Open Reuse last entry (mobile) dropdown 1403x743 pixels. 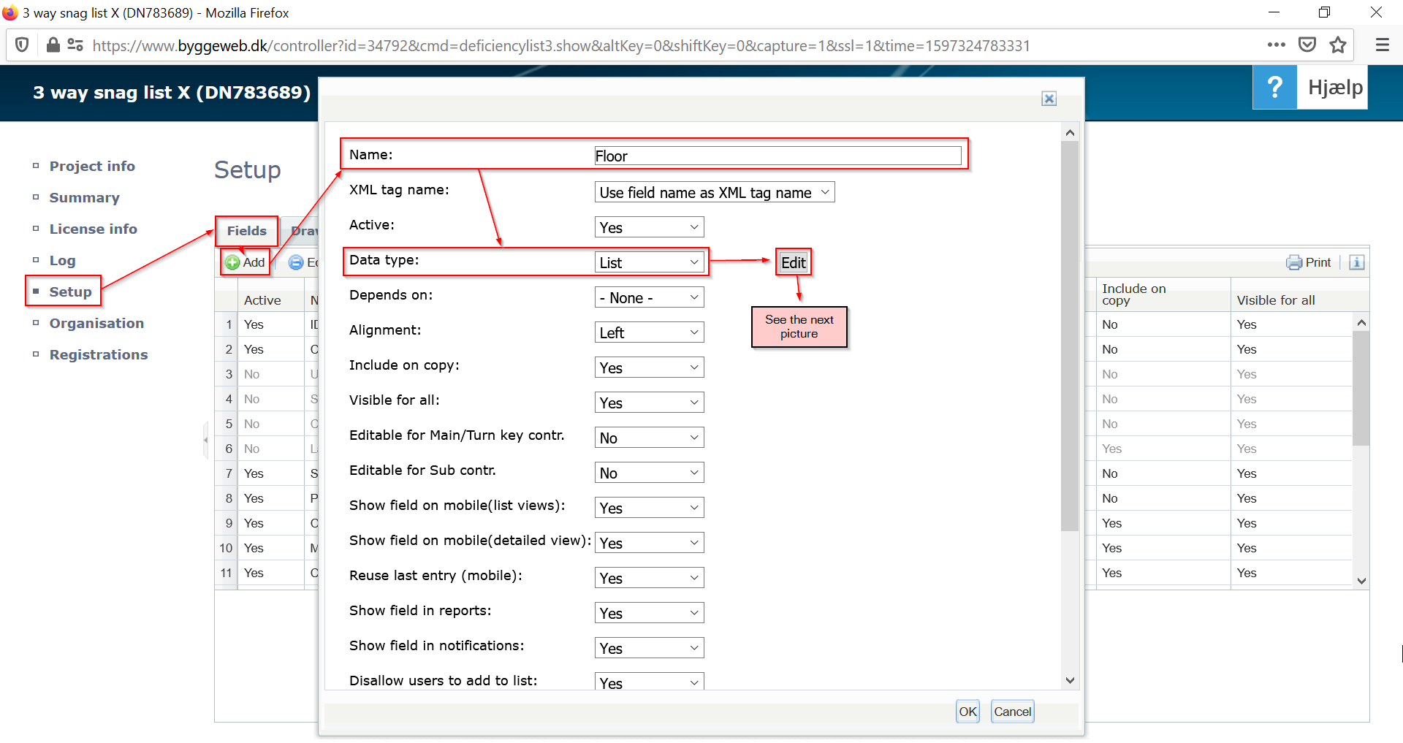coord(649,578)
